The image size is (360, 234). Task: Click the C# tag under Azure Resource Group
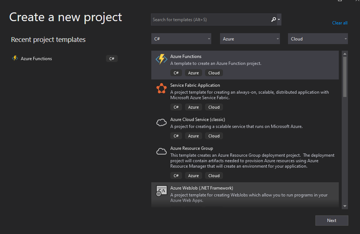pos(176,176)
